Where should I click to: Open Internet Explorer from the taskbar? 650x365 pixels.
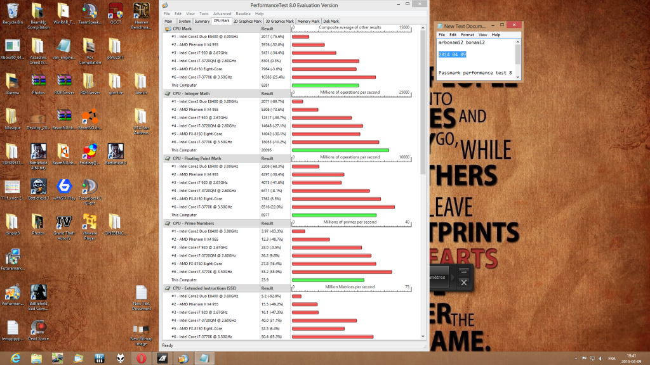tap(15, 359)
